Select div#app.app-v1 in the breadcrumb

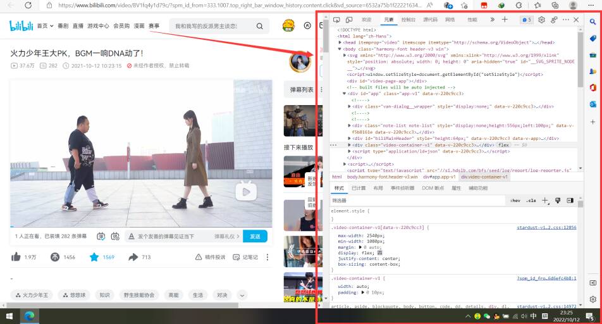pos(439,177)
